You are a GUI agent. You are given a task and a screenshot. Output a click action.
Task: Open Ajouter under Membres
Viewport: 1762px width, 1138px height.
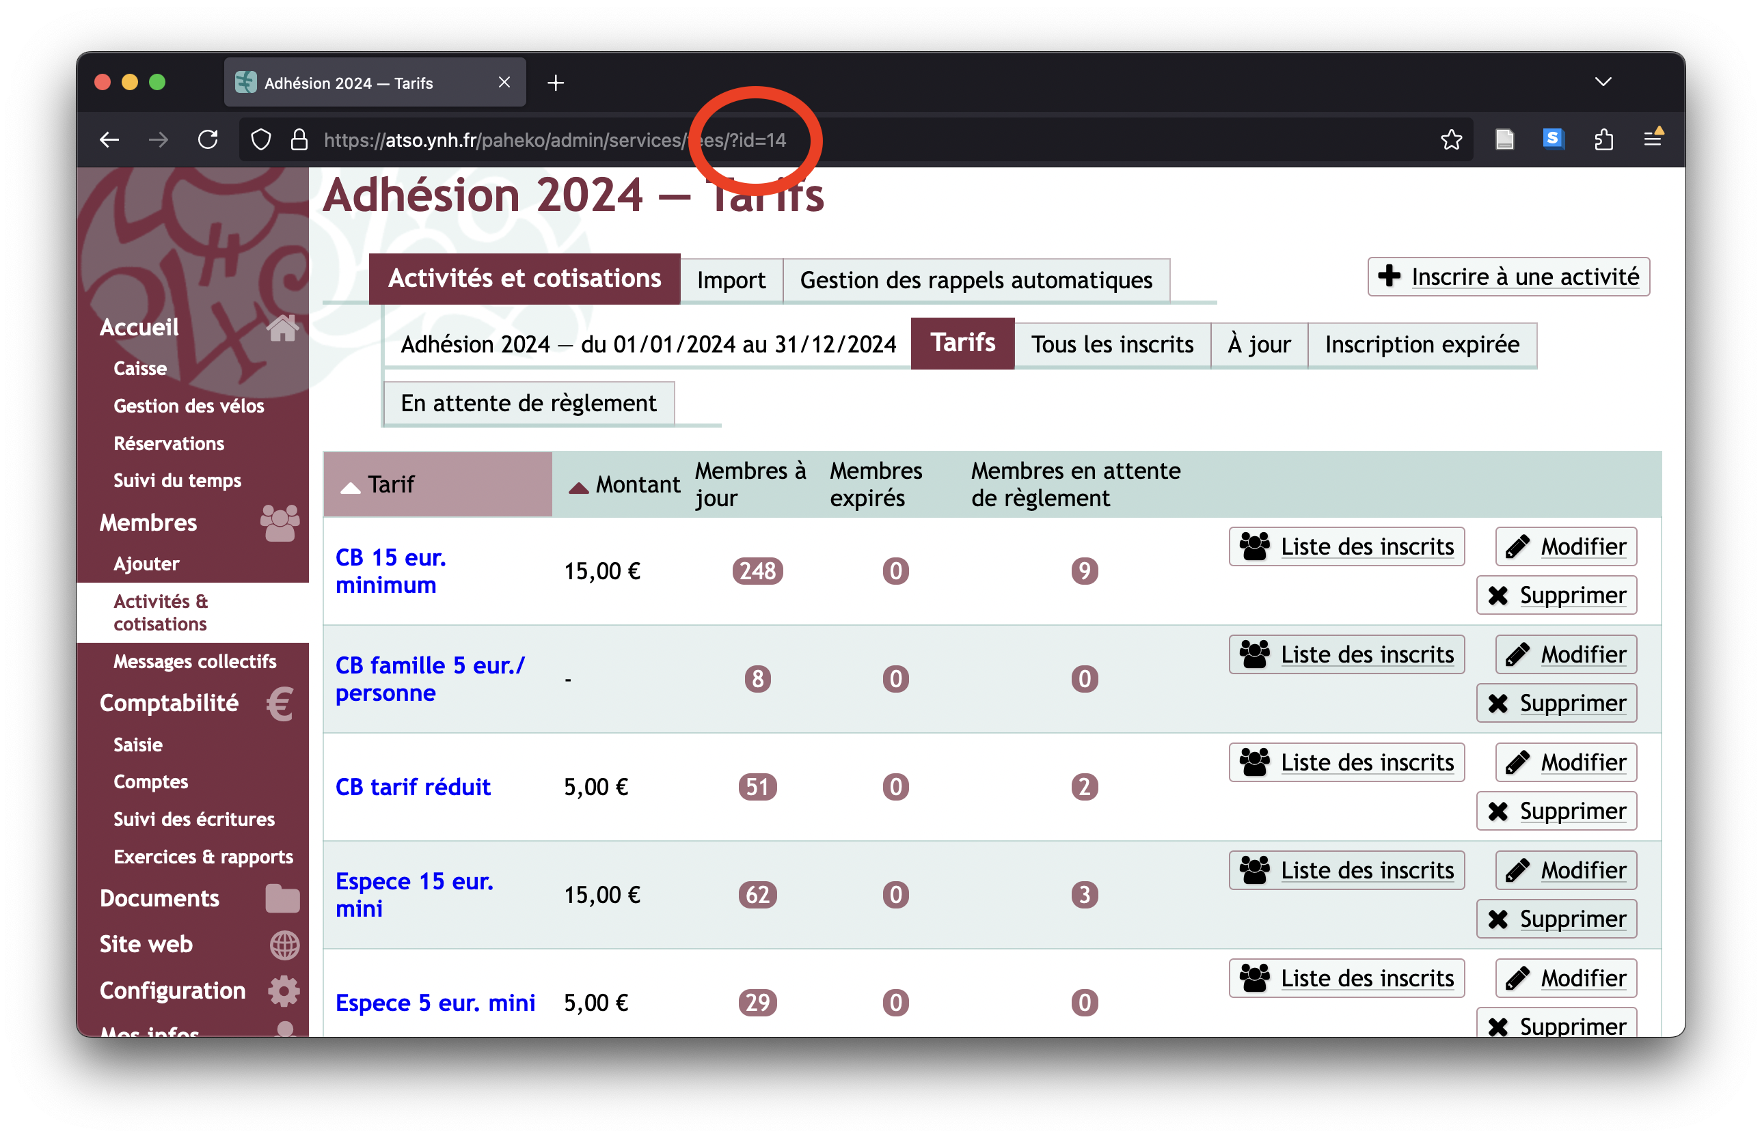point(146,564)
